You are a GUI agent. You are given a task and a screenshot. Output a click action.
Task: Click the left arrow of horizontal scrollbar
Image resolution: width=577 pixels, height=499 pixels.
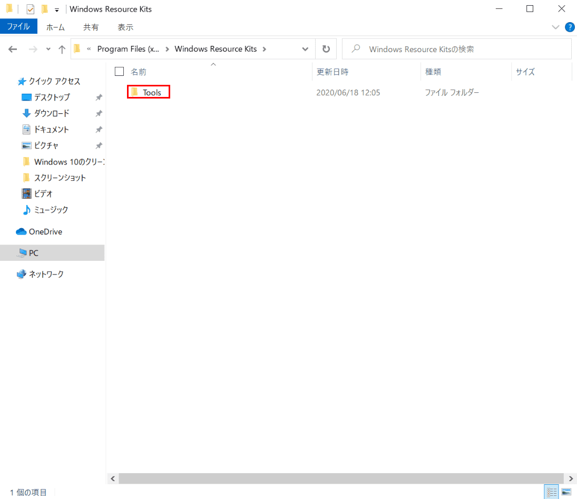click(113, 478)
